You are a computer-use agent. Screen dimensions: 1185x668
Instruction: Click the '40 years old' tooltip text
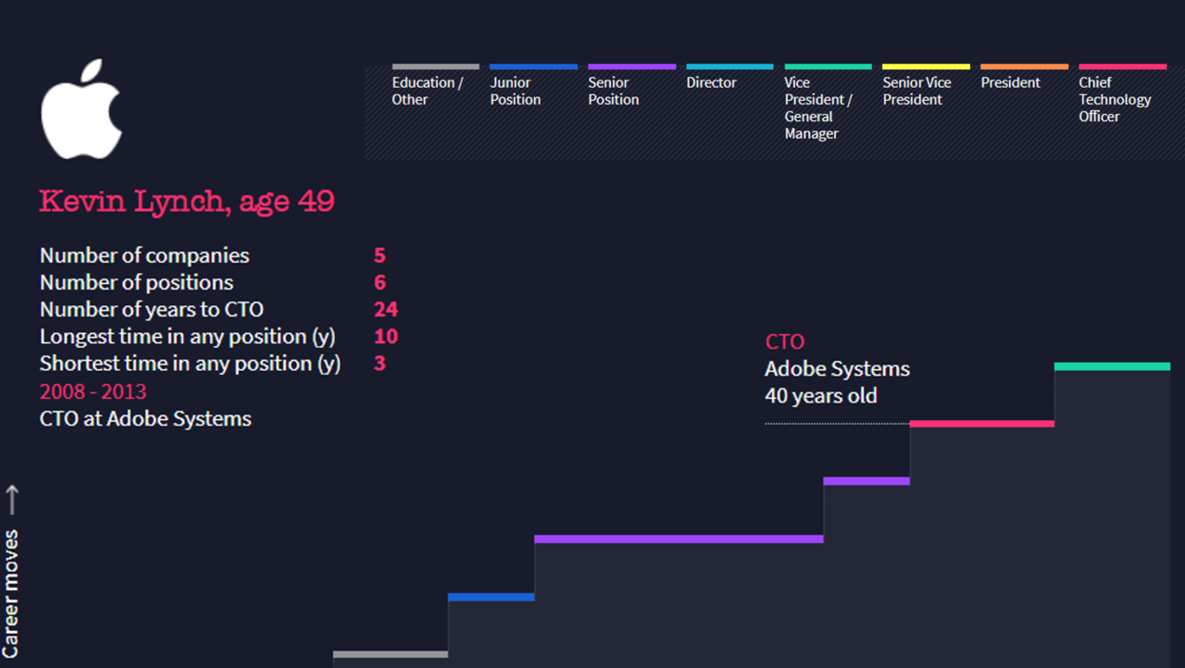(x=821, y=396)
